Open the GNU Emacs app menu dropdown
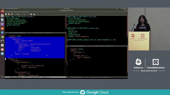The height and width of the screenshot is (95, 170). (x=13, y=8)
